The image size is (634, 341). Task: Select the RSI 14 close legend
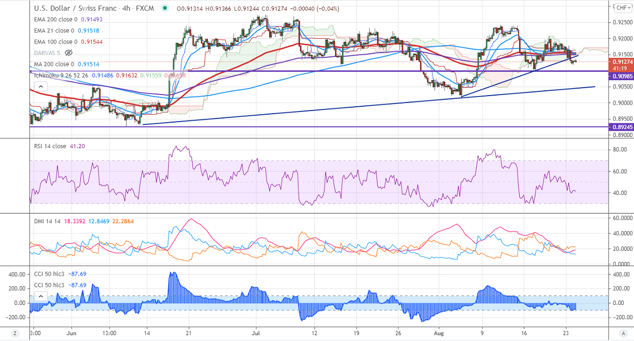pyautogui.click(x=50, y=146)
